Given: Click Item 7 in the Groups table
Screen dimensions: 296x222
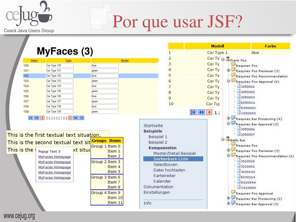Looking at the screenshot, I should click(x=114, y=182).
